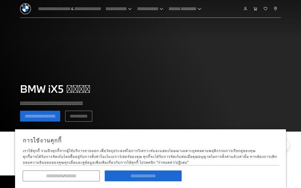Viewport: 301px width, 188px height.
Task: Click the "BMW iX5" hero heading
Action: (55, 89)
